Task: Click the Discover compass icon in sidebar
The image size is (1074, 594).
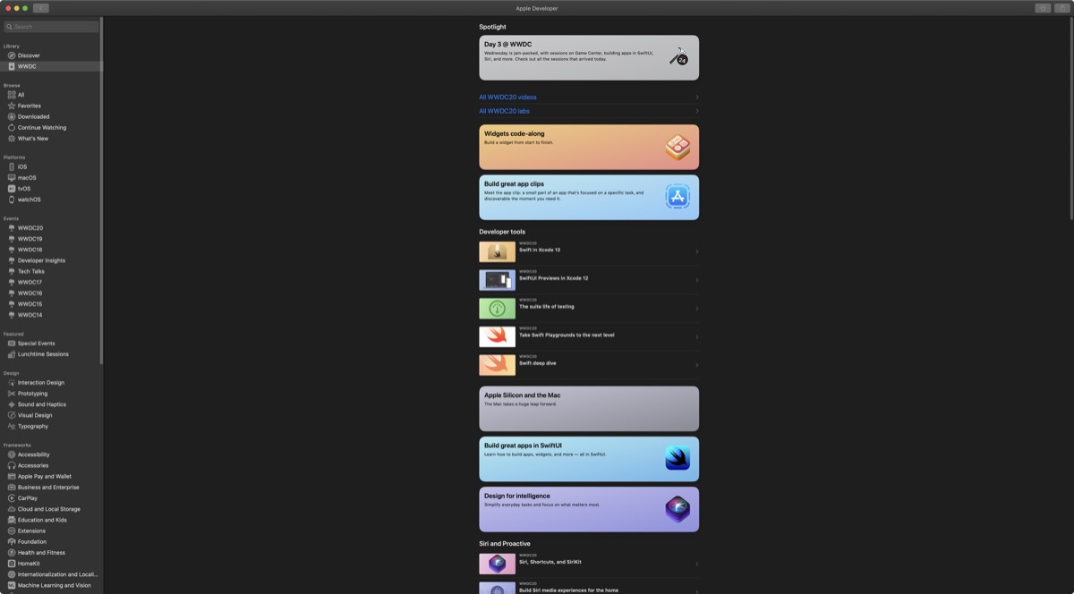Action: [12, 55]
